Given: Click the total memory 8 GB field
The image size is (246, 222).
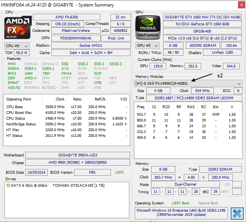Looking at the screenshot, I should (x=163, y=169).
